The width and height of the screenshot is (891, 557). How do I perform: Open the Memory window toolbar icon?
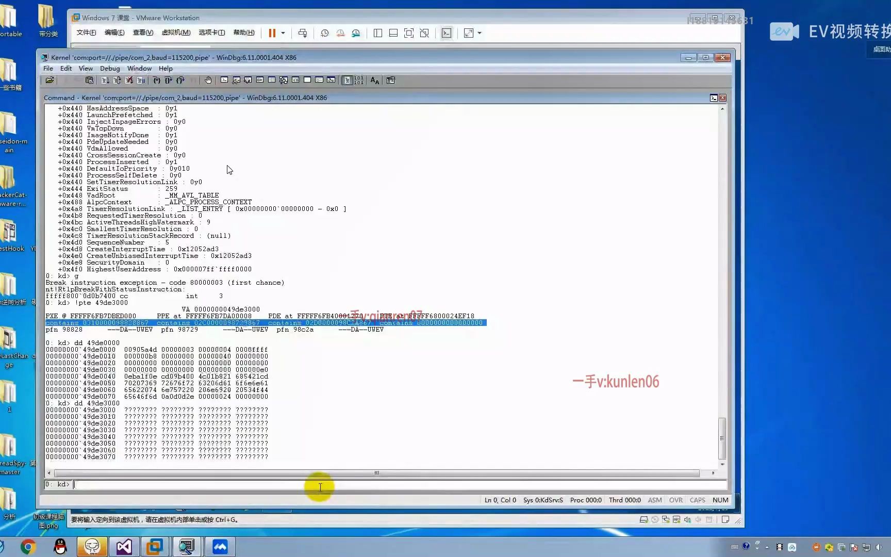272,80
